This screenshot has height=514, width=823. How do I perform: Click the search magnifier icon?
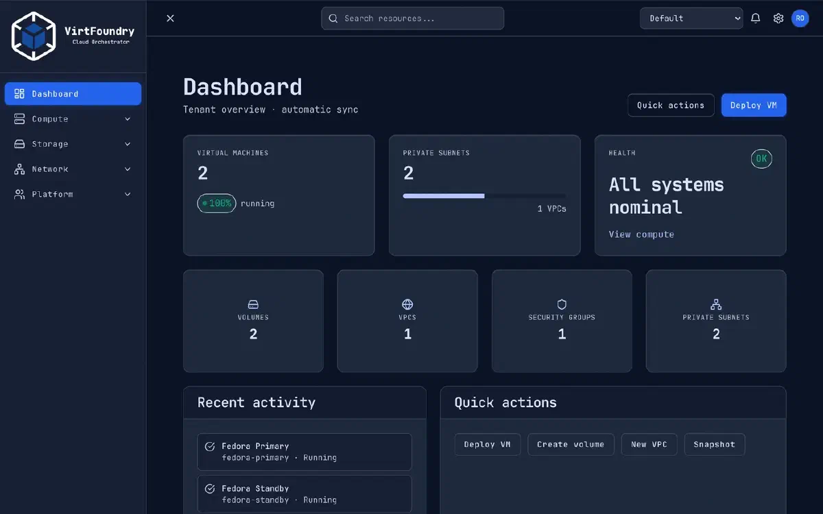(x=333, y=19)
